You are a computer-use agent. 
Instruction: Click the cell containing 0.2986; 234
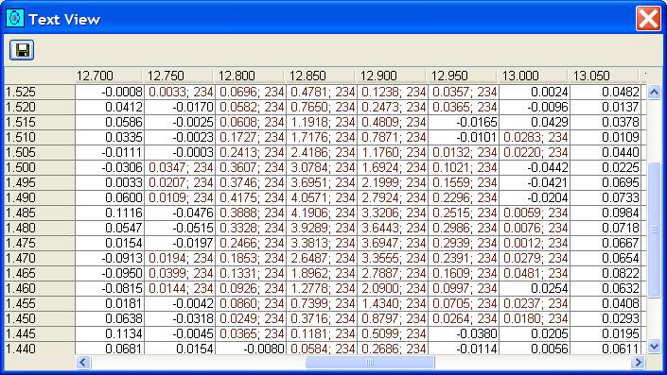pos(464,228)
